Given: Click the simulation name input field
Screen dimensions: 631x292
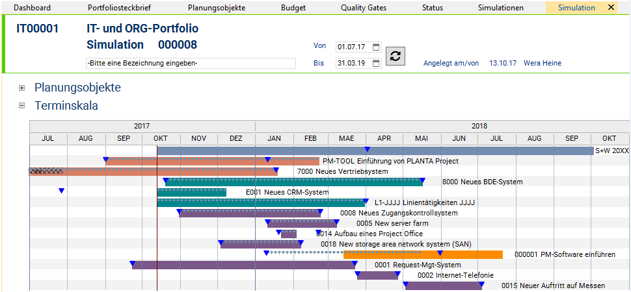Looking at the screenshot, I should [x=191, y=64].
